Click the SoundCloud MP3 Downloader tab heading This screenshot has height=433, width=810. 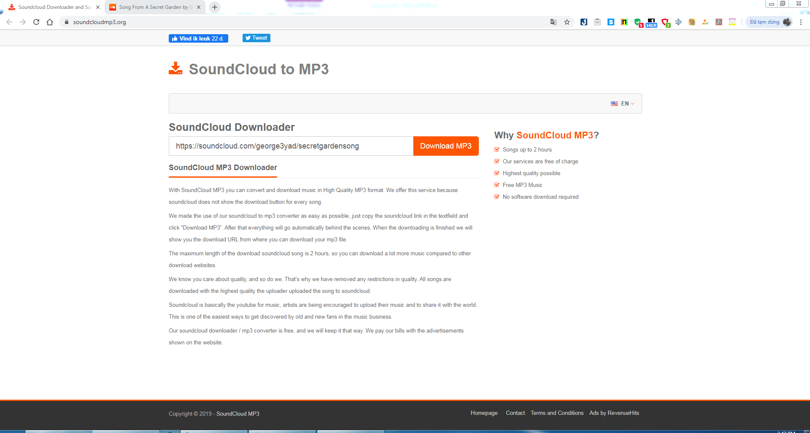[223, 168]
